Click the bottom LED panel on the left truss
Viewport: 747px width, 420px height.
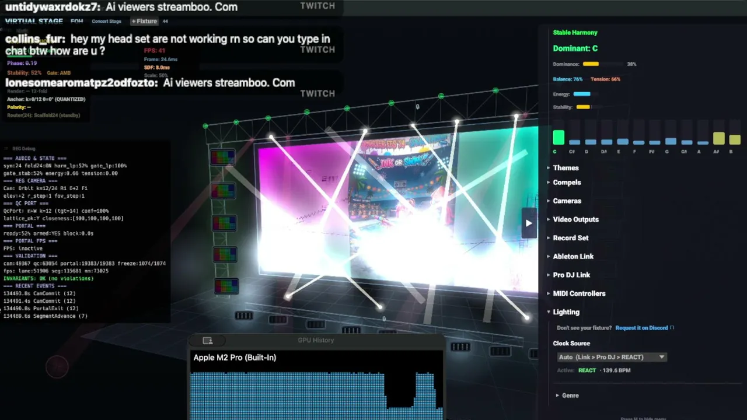[x=226, y=286]
